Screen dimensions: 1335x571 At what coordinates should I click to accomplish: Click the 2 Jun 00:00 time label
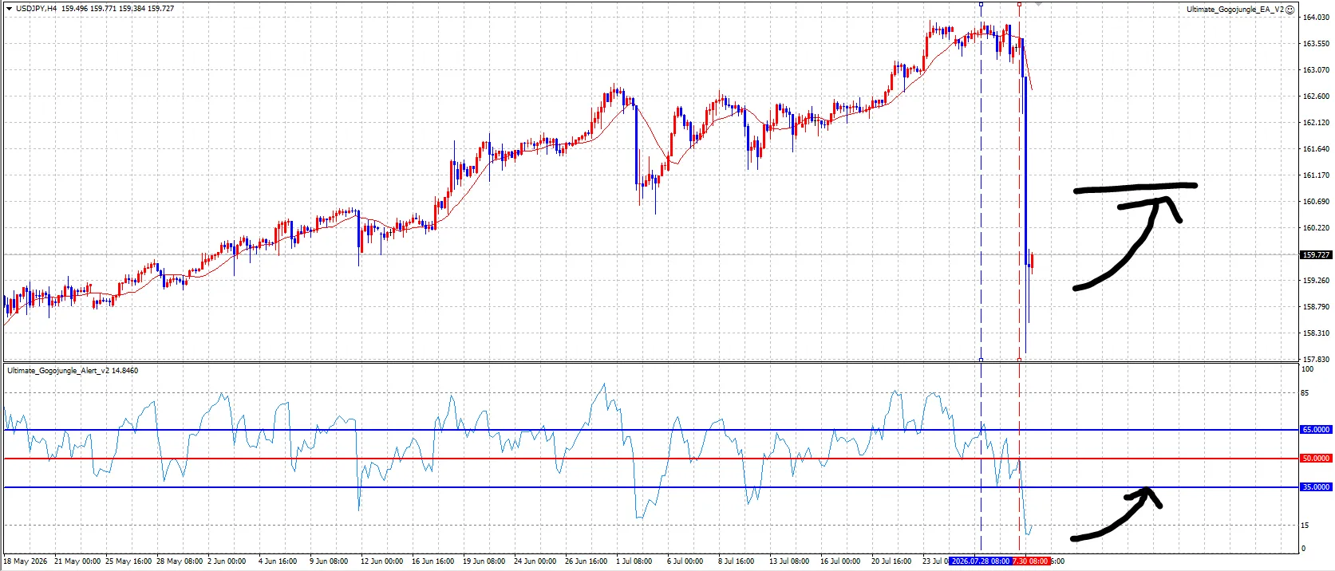point(227,561)
